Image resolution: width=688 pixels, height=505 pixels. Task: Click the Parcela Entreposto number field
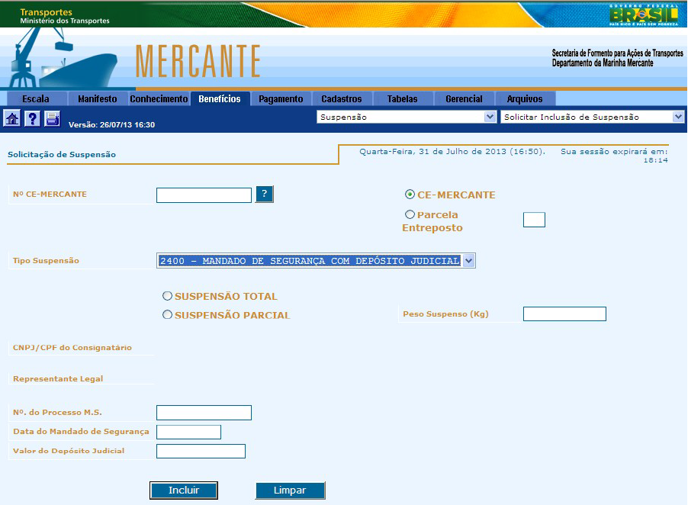coord(535,220)
